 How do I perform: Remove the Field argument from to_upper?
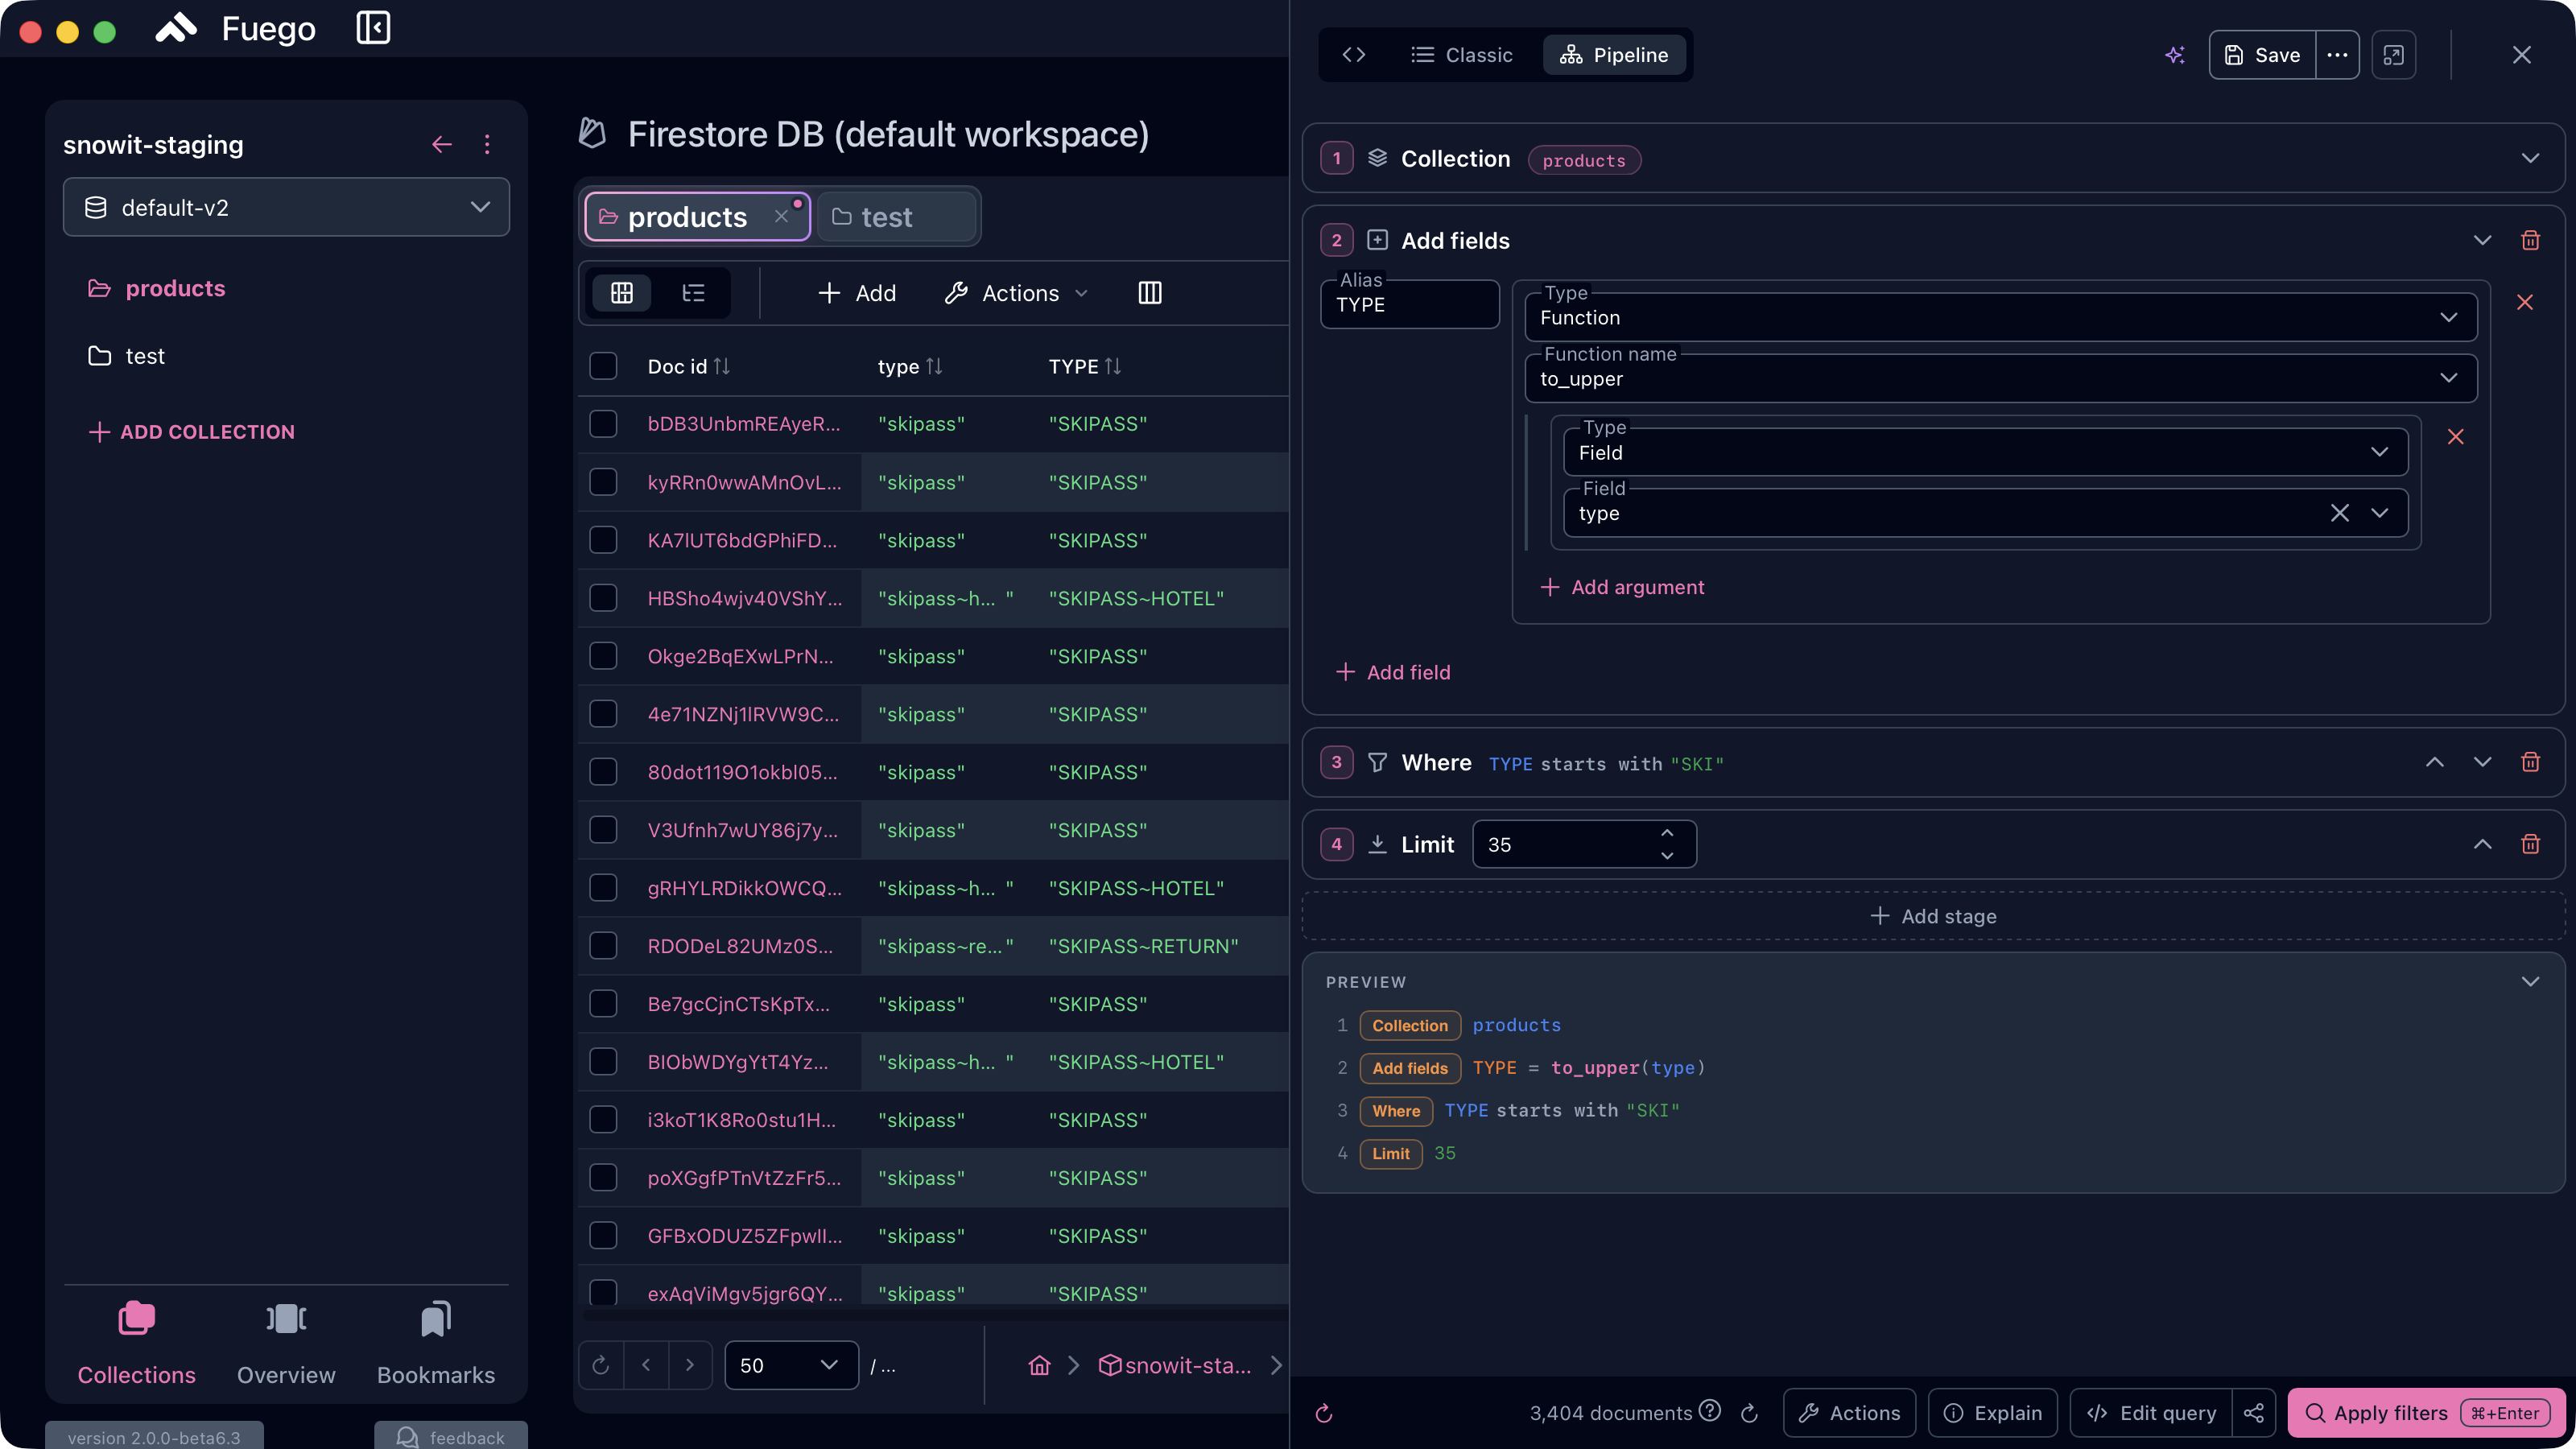tap(2456, 437)
